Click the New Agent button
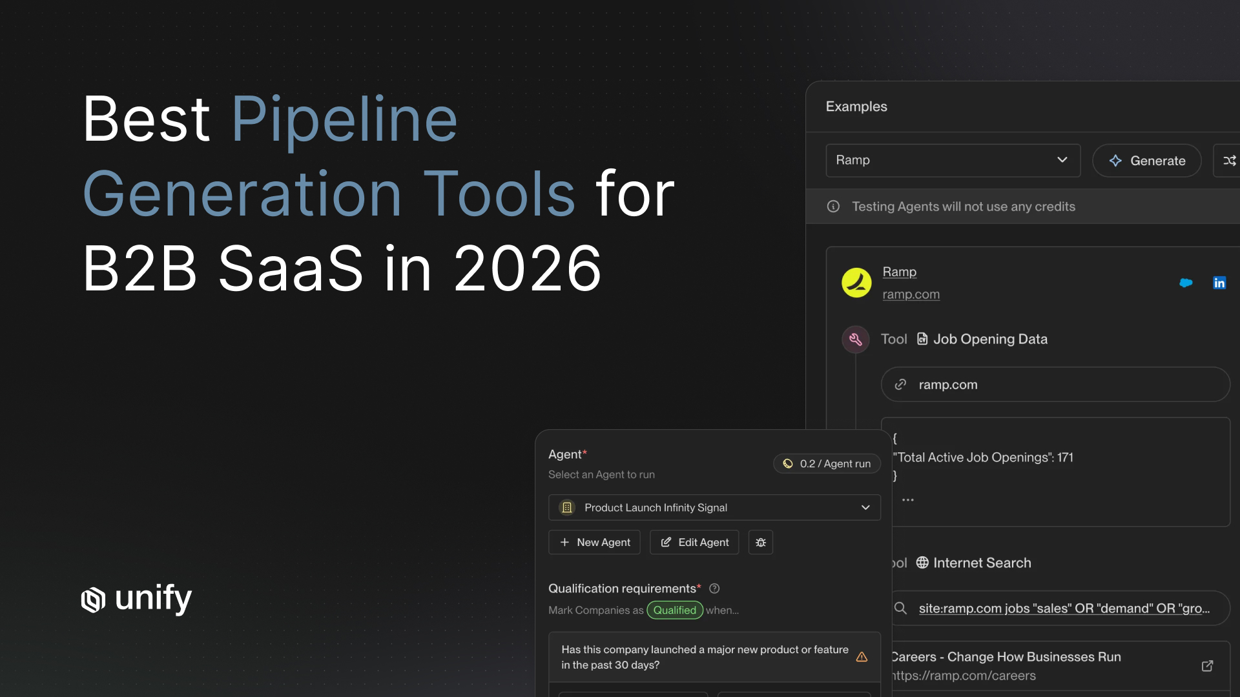This screenshot has width=1240, height=697. click(594, 542)
